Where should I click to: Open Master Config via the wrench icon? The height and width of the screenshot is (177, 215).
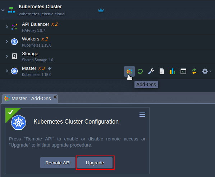point(151,71)
